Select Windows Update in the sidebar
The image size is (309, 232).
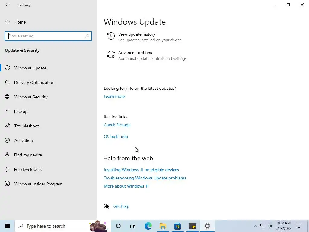coord(48,68)
